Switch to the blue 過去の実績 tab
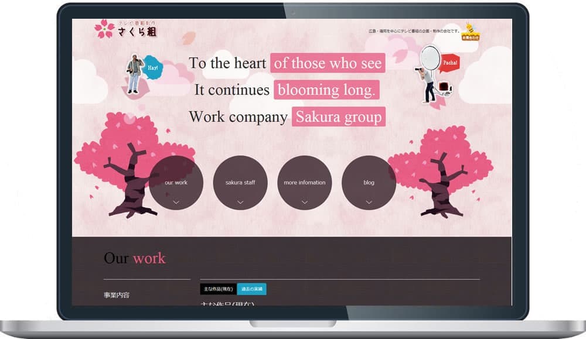 252,289
